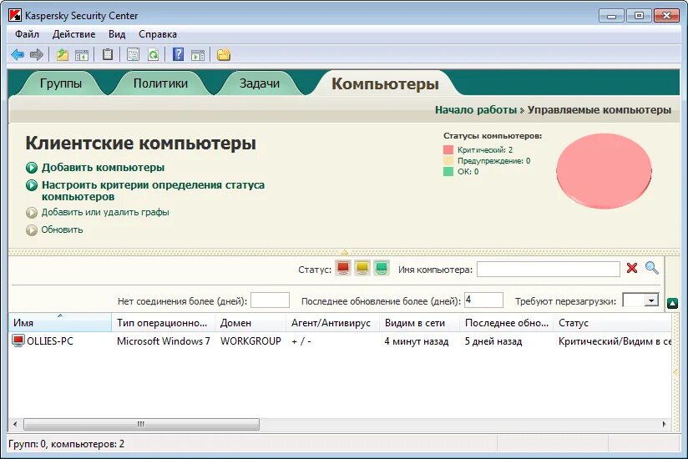This screenshot has height=459, width=688.
Task: Click the Обновить link
Action: [x=62, y=229]
